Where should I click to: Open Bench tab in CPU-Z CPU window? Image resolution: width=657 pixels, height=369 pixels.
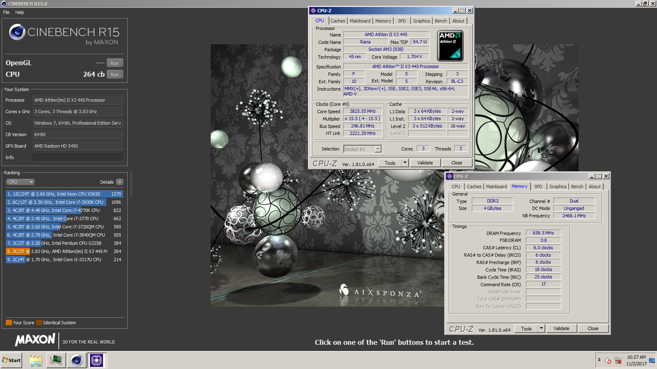pyautogui.click(x=441, y=21)
